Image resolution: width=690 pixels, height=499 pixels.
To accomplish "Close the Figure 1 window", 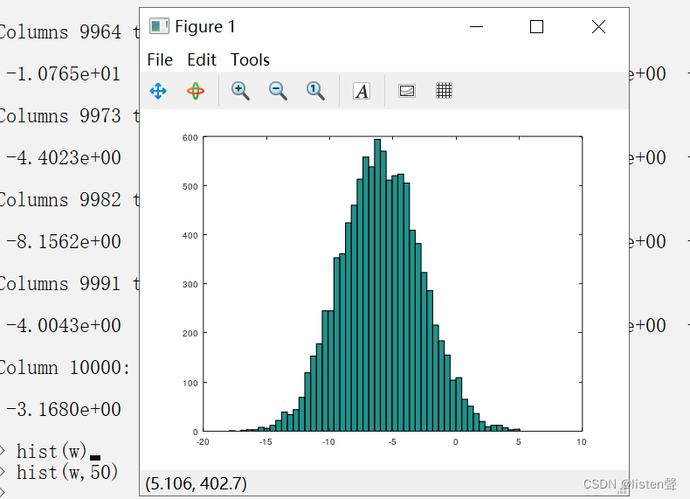I will (x=598, y=27).
